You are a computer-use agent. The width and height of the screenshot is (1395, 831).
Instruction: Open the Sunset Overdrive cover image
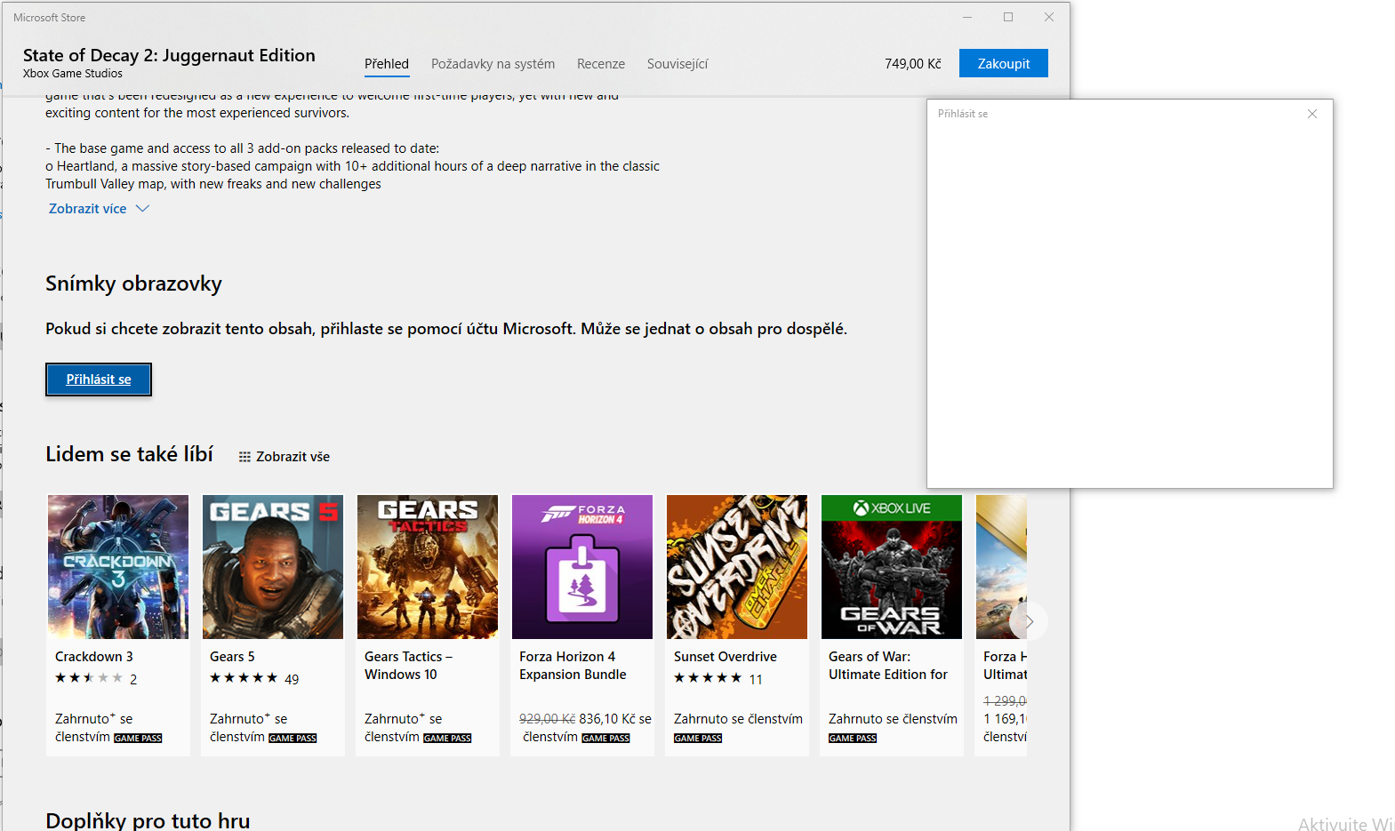click(737, 567)
